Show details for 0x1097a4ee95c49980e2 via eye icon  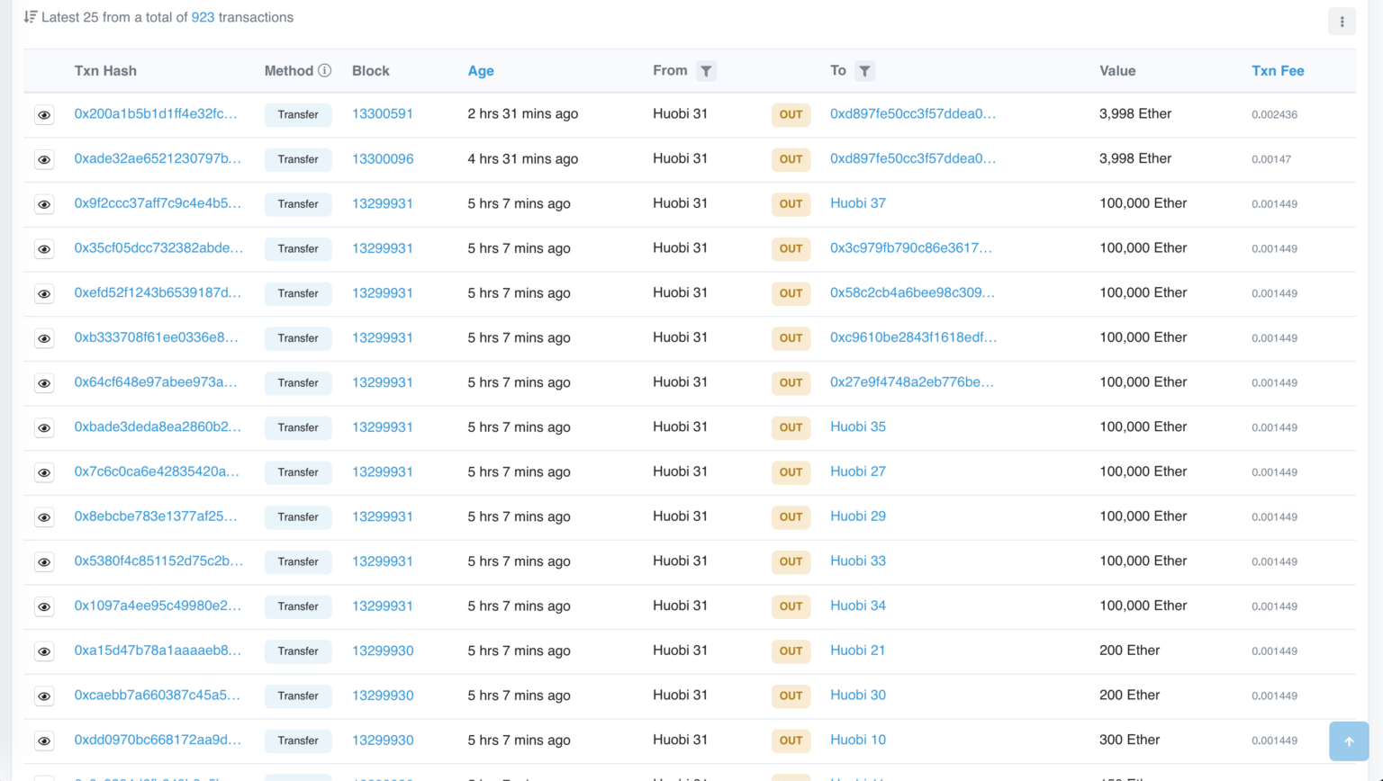coord(44,606)
